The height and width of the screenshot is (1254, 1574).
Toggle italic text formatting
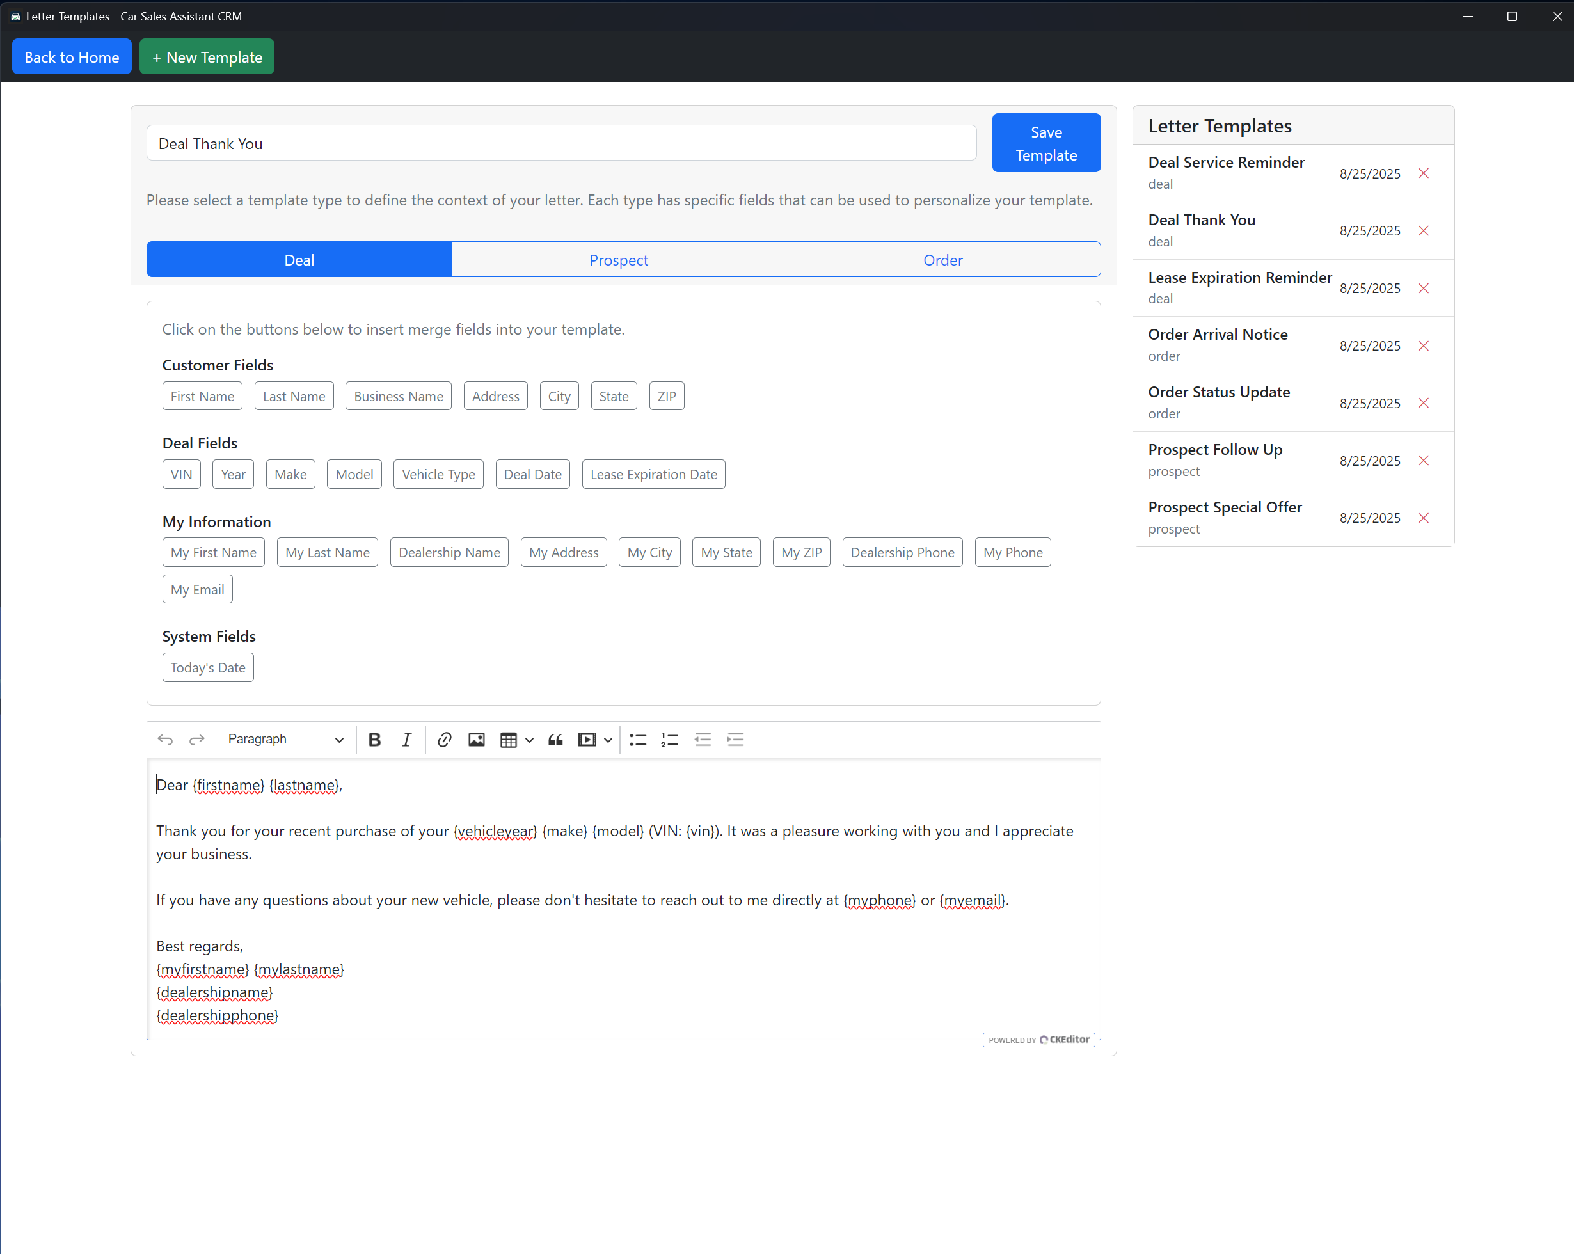[406, 740]
